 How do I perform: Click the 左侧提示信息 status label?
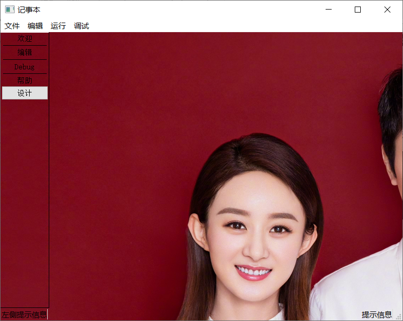(x=24, y=314)
